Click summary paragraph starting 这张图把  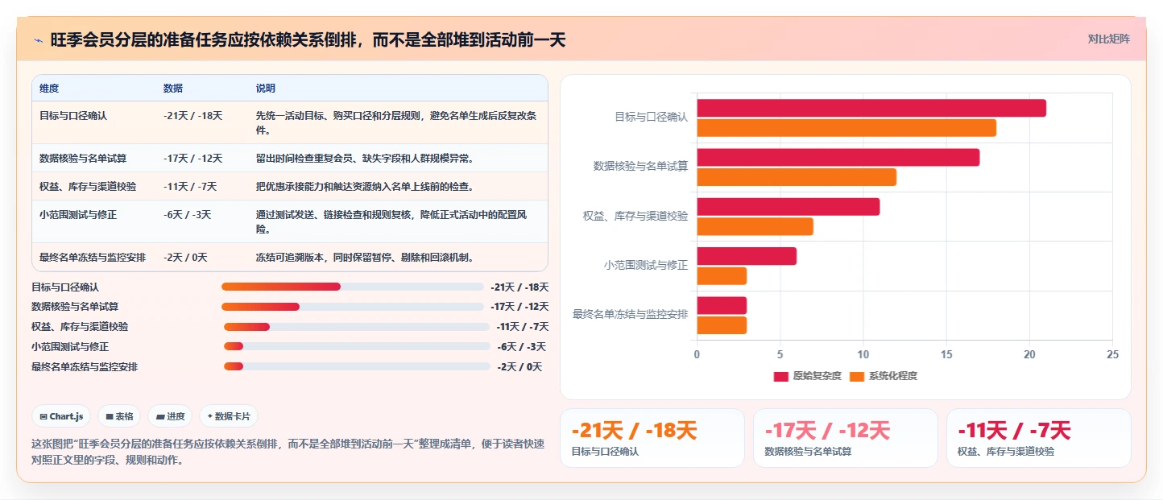tap(288, 452)
